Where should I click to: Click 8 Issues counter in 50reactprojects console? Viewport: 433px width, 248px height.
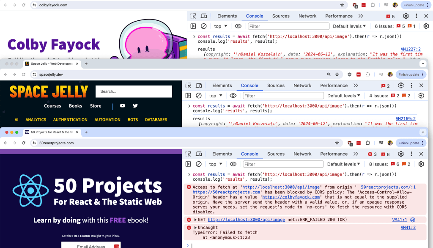(389, 164)
